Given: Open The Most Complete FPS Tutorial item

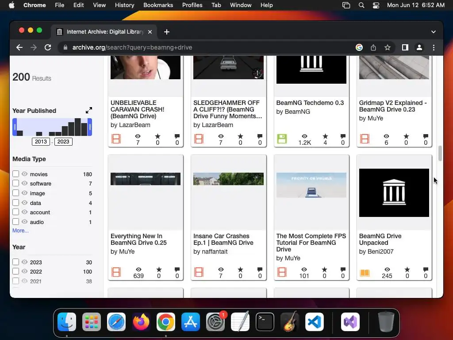Looking at the screenshot, I should tap(311, 243).
